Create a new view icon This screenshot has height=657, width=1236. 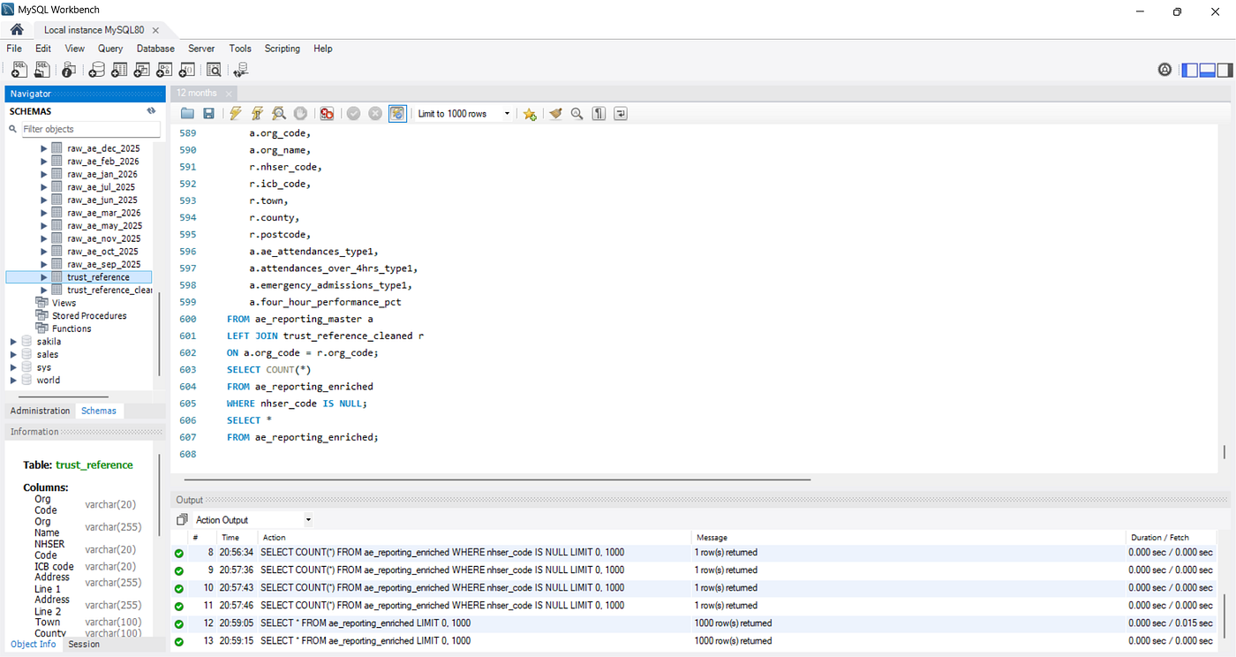pyautogui.click(x=142, y=70)
